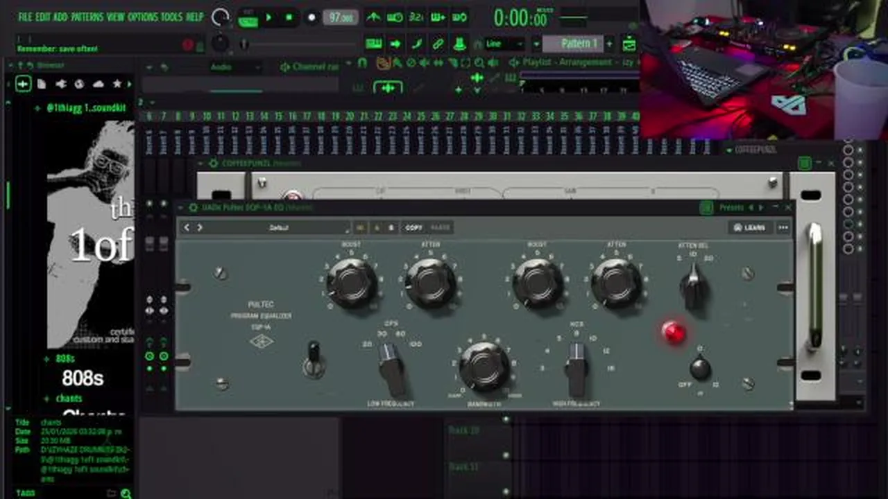Open the Presets menu in title bar
888x499 pixels.
click(732, 207)
